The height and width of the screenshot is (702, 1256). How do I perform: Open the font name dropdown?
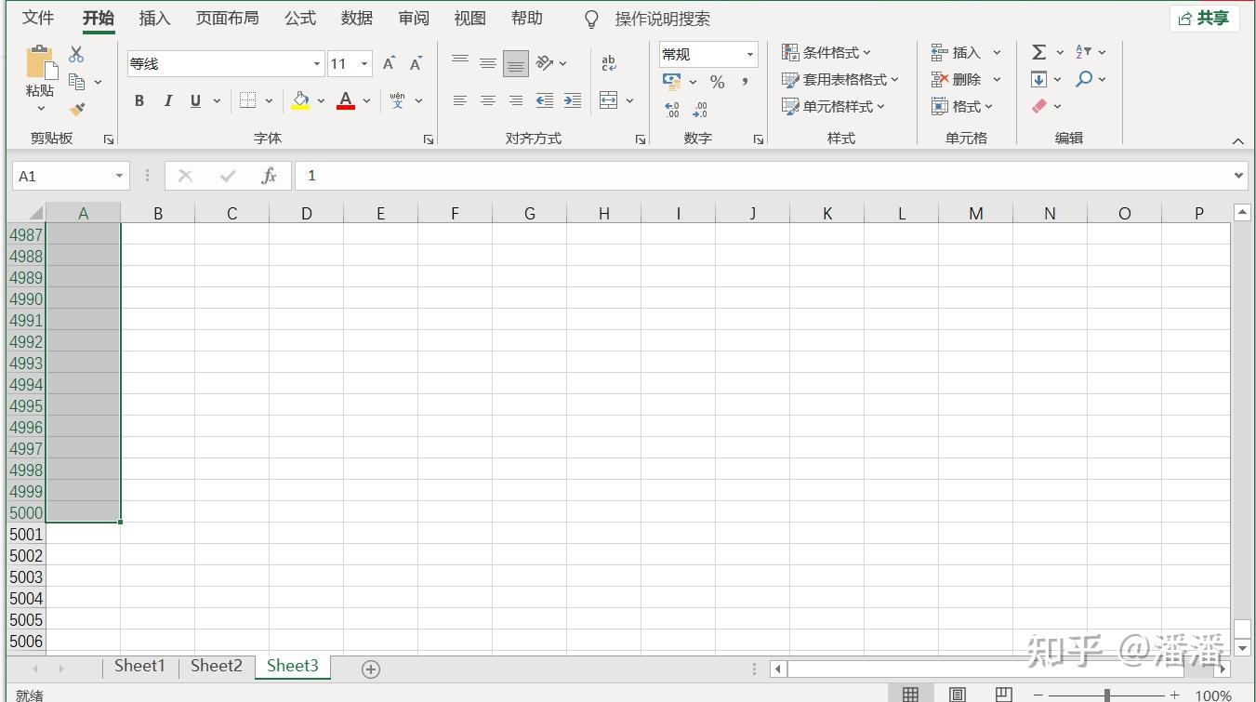[x=316, y=63]
